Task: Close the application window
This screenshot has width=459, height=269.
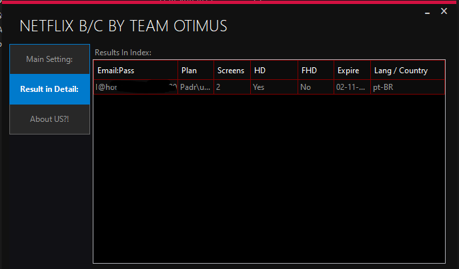Action: [444, 12]
